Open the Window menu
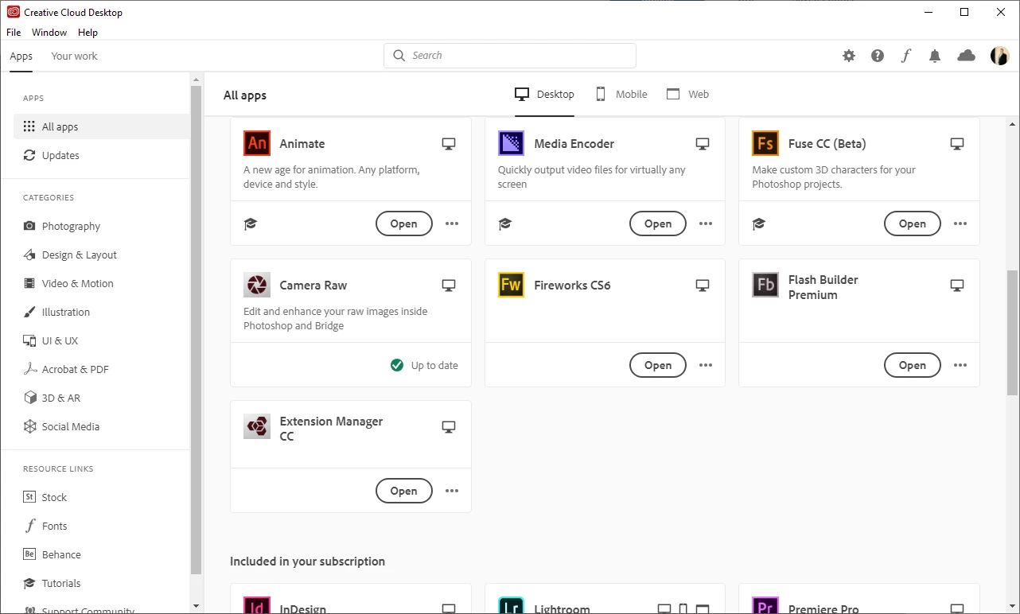 point(49,33)
